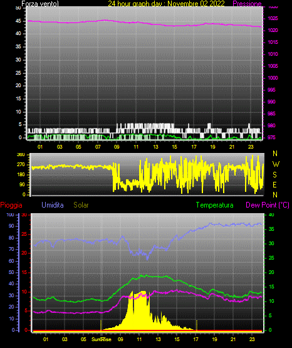Click hour 09 below the wind chart

tap(117, 147)
